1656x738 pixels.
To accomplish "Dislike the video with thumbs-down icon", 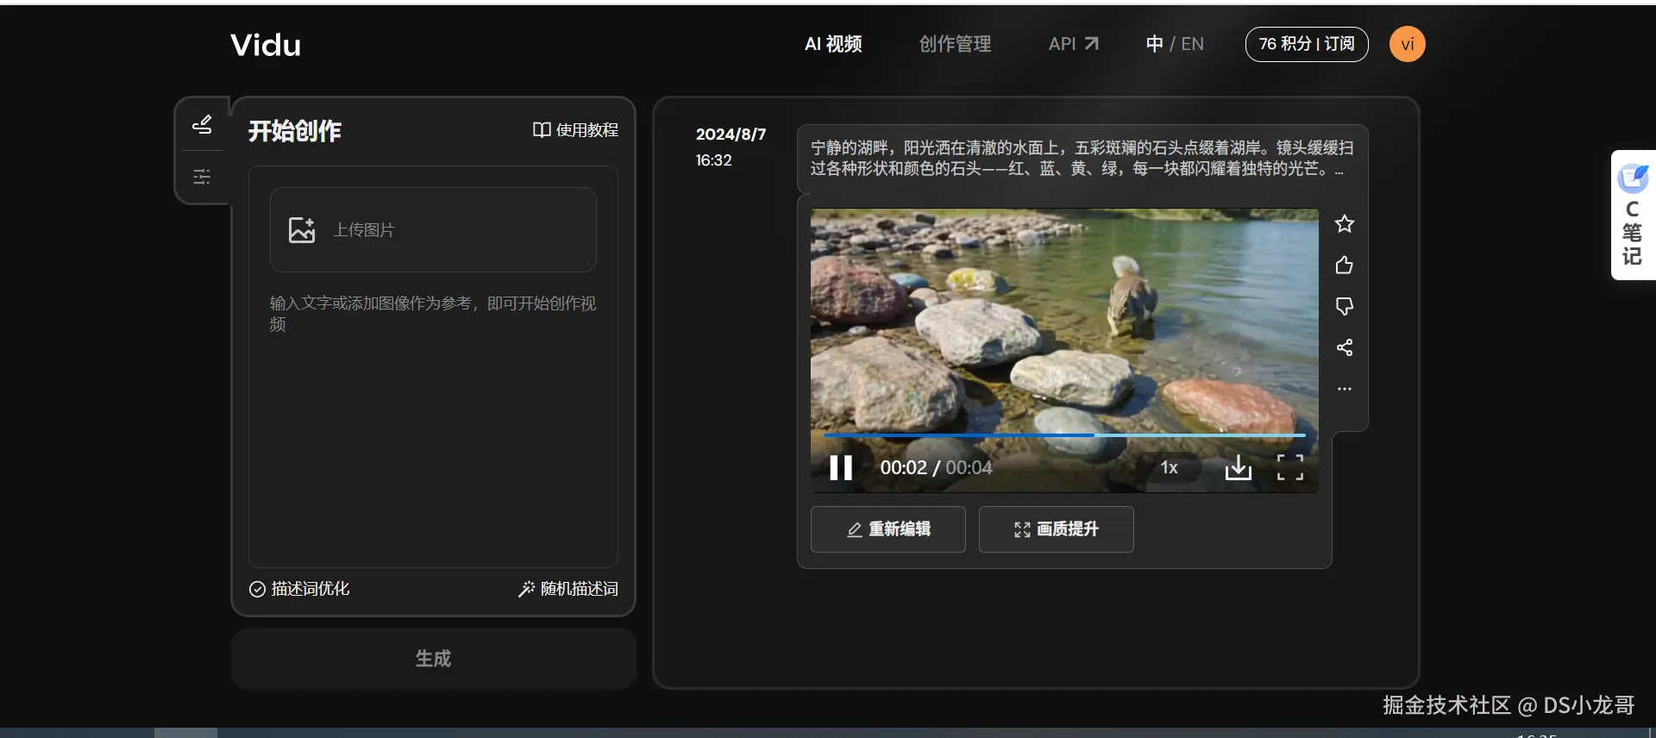I will coord(1344,306).
